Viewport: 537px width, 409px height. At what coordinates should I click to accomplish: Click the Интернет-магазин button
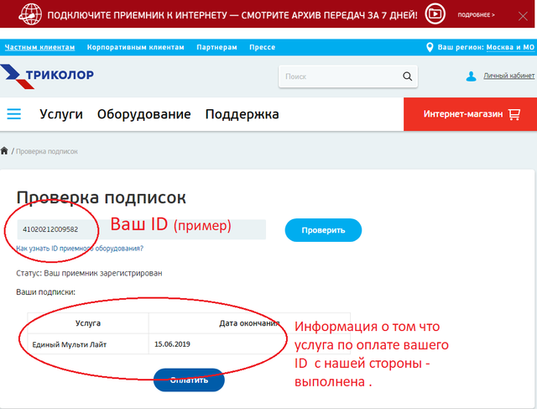(x=469, y=114)
